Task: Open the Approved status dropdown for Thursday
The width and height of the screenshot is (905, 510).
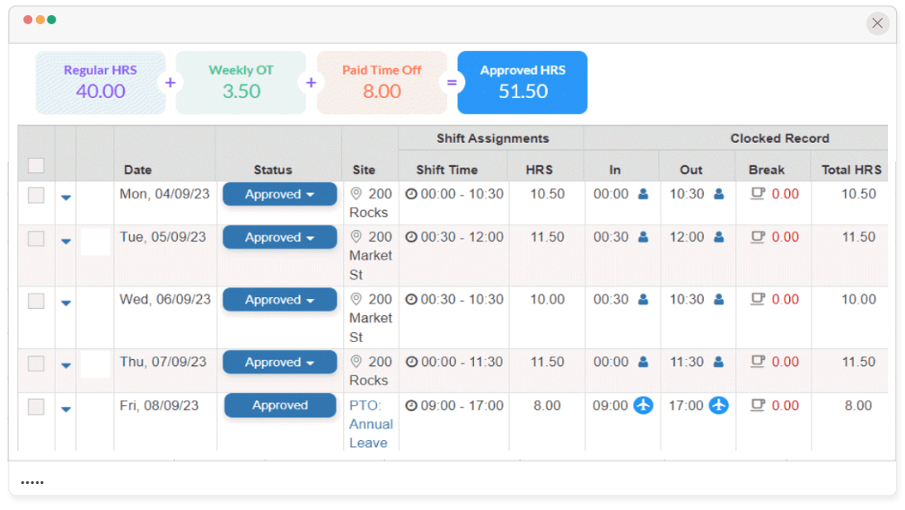Action: (279, 363)
